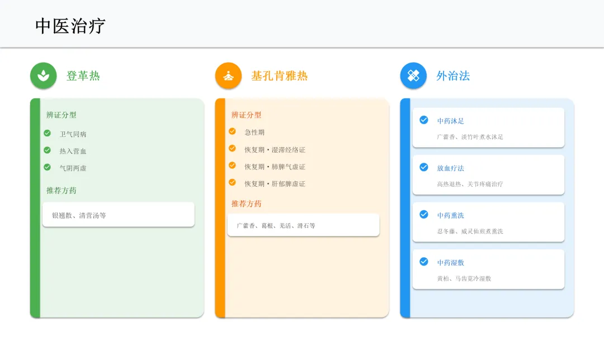Click the green check beside 卫气同病
Viewport: 604px width, 340px height.
pos(48,133)
